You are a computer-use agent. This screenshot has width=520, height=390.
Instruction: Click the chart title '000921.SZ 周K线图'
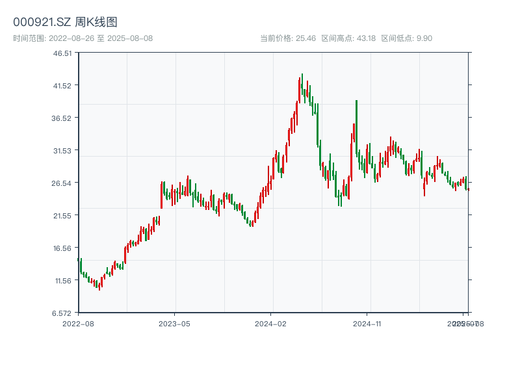click(65, 22)
